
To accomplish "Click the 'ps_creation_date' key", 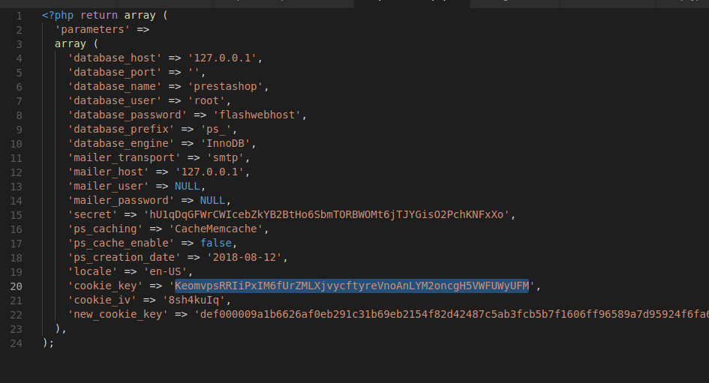I will [x=125, y=257].
